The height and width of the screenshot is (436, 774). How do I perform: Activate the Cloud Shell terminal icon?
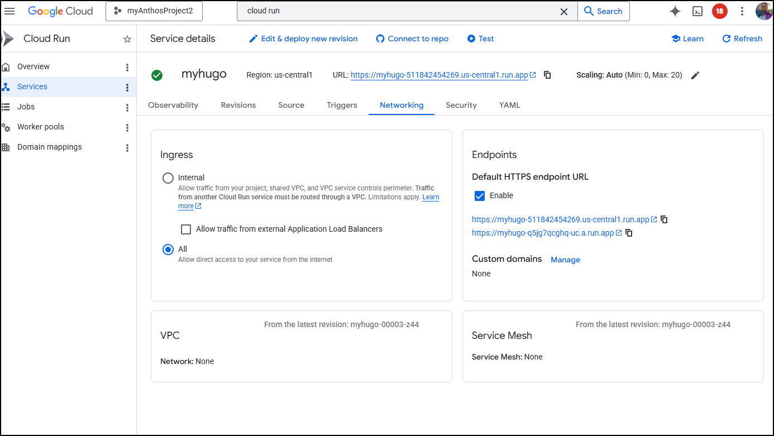[697, 11]
